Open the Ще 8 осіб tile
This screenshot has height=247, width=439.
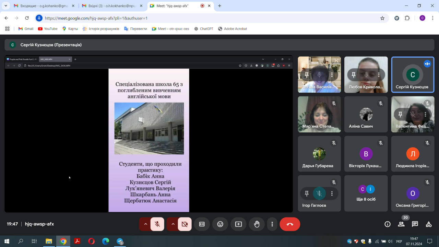[366, 193]
